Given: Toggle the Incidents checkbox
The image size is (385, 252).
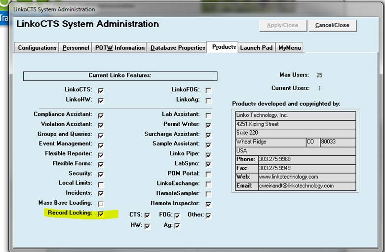Looking at the screenshot, I should click(x=101, y=194).
